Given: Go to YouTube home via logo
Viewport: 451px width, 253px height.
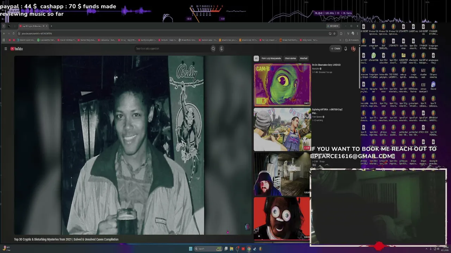Looking at the screenshot, I should pyautogui.click(x=17, y=49).
